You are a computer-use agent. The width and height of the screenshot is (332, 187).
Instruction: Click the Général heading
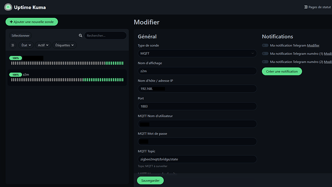click(x=147, y=37)
